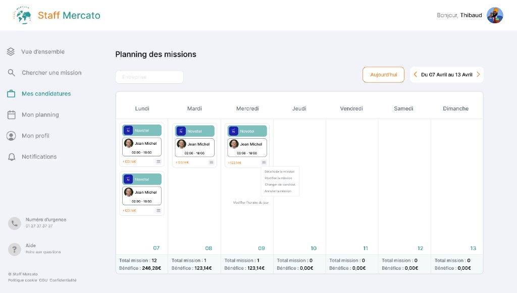The image size is (517, 293).
Task: Click the person icon for Mon profil
Action: coord(11,136)
